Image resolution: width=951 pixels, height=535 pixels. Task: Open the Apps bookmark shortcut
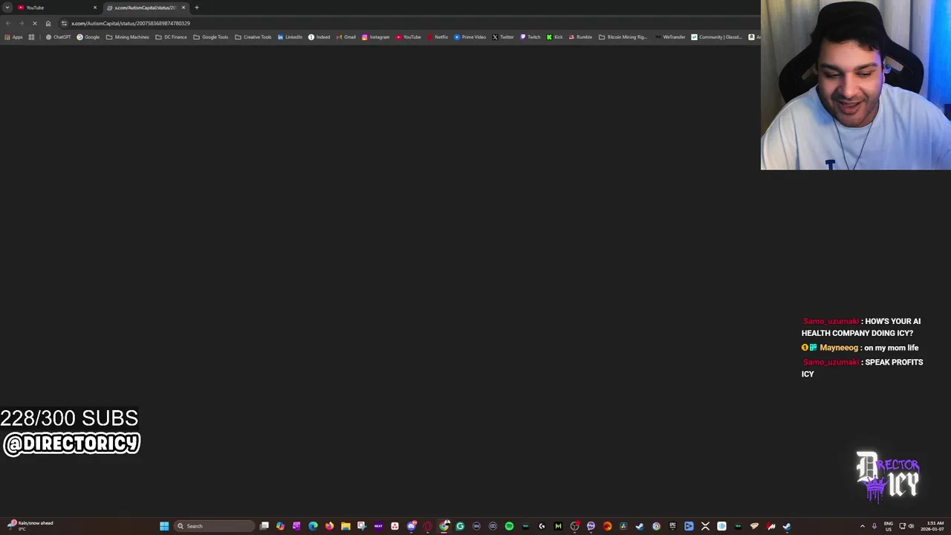13,37
